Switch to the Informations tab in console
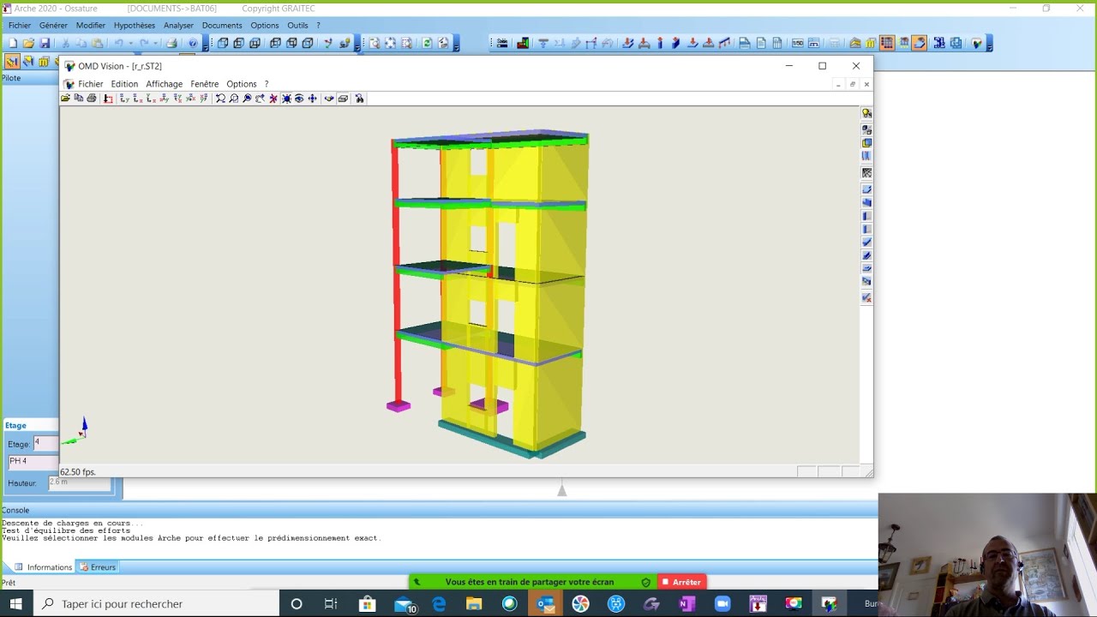The height and width of the screenshot is (617, 1097). pyautogui.click(x=44, y=567)
